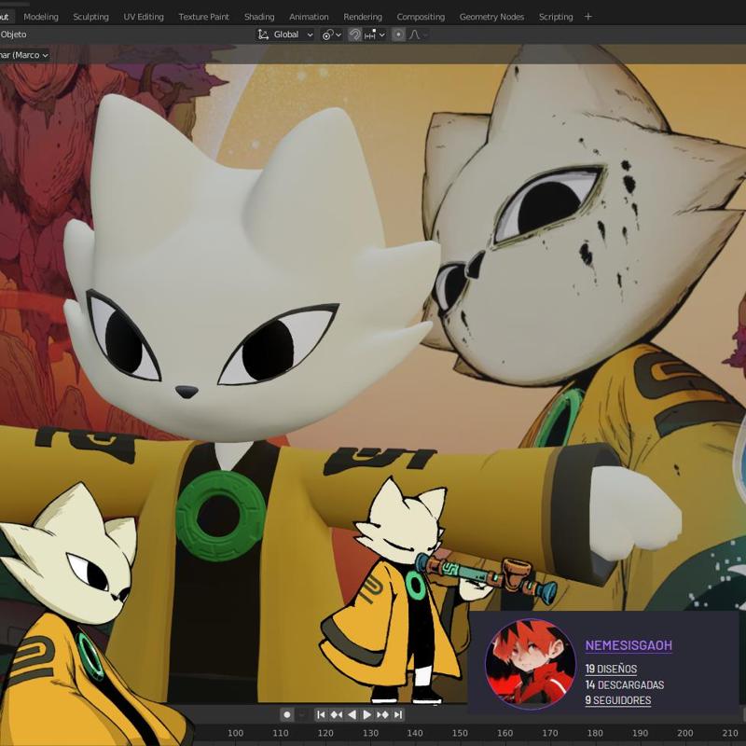Jump to previous keyframe
The image size is (746, 746).
pos(337,714)
